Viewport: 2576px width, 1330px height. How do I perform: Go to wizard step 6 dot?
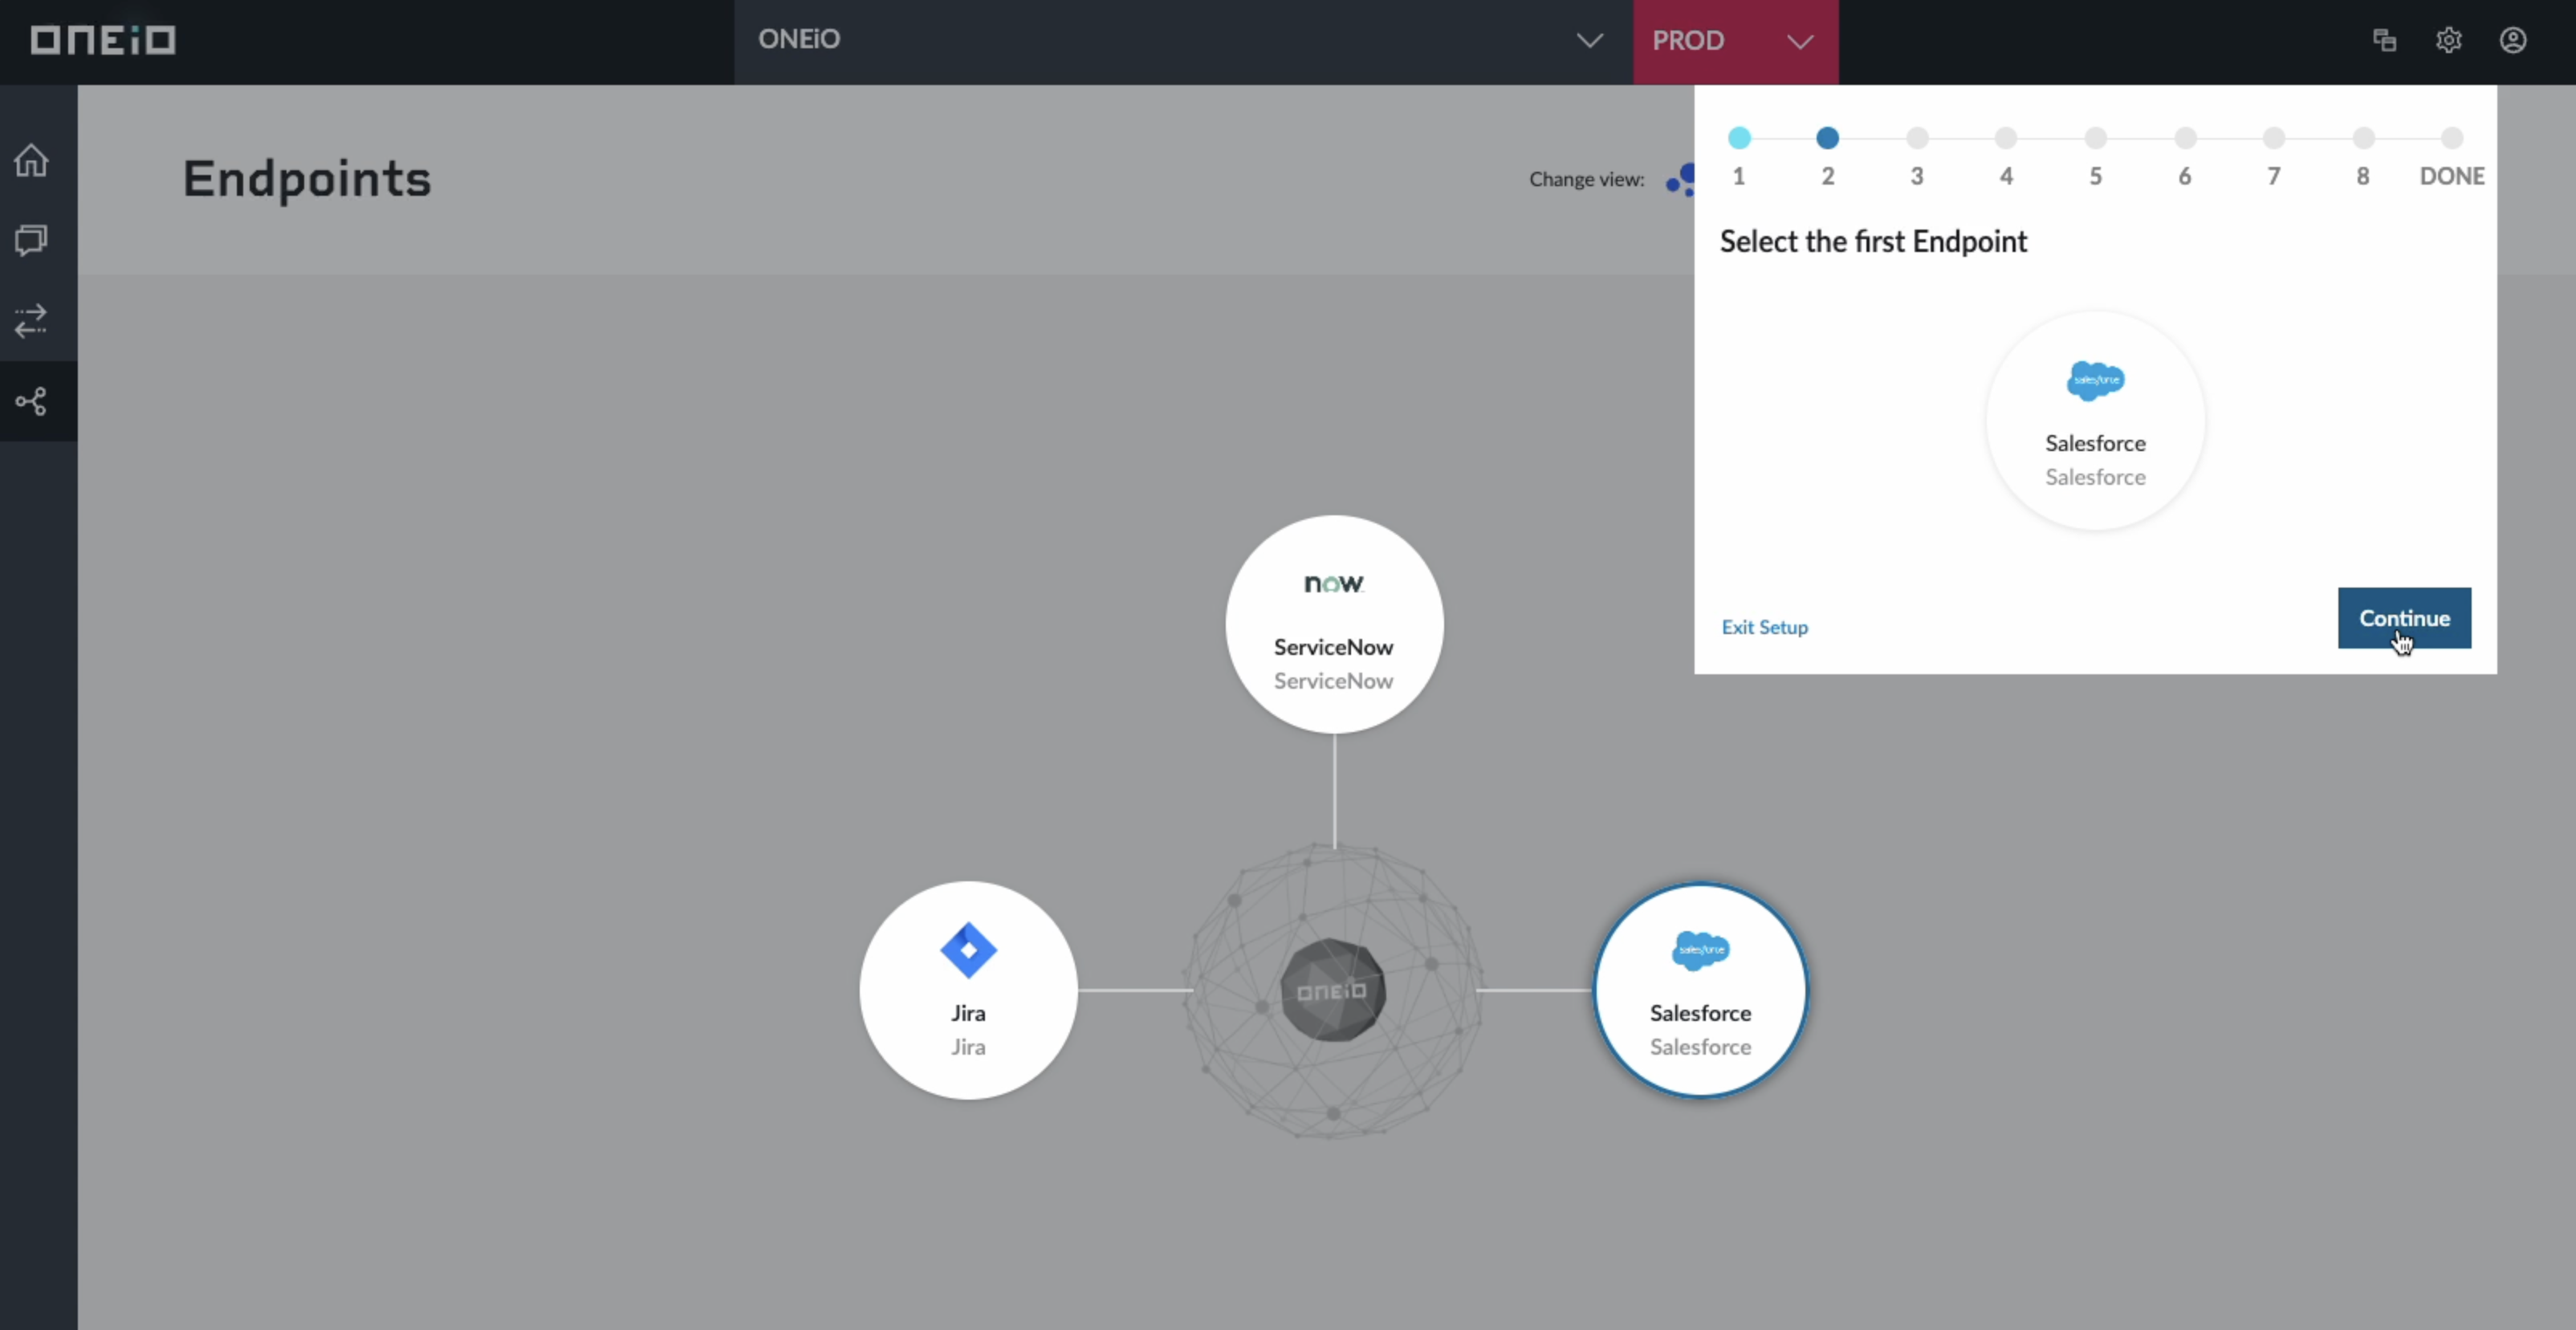2185,138
